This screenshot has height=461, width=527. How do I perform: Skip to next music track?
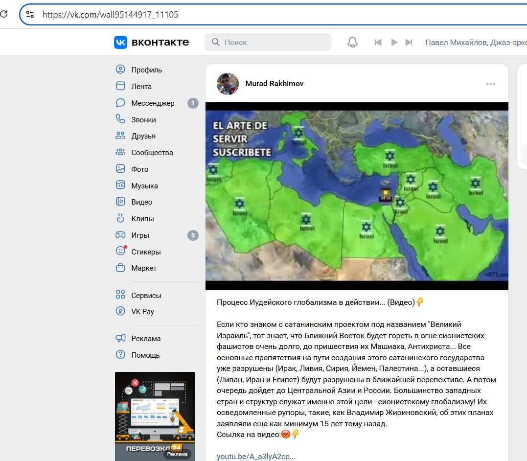click(x=409, y=43)
